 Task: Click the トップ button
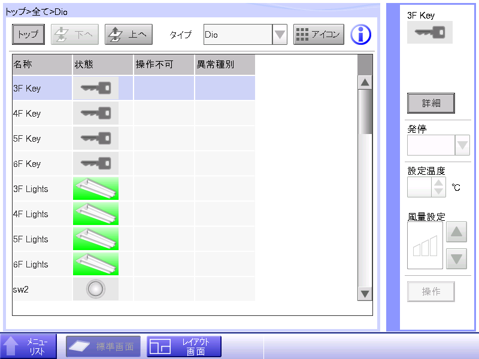[28, 34]
